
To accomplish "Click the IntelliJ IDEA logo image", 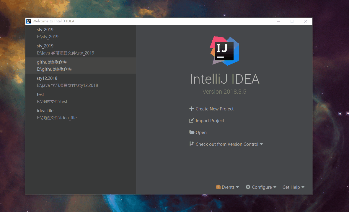I will (x=224, y=51).
